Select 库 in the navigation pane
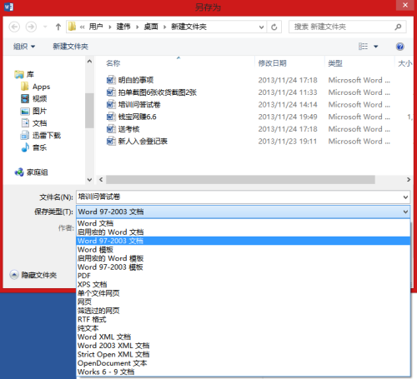 pos(24,74)
